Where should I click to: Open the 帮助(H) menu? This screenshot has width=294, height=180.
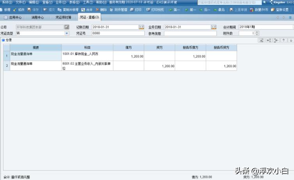tap(101, 2)
